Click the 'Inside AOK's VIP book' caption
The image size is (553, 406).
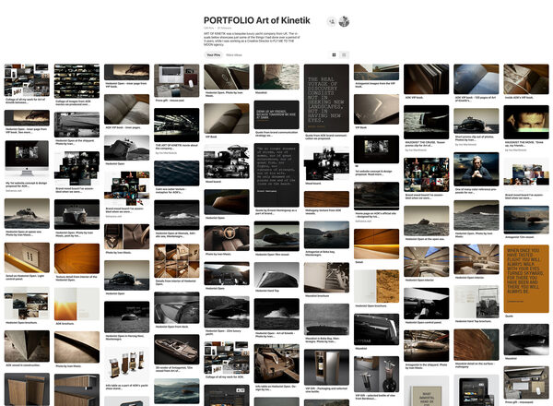520,97
